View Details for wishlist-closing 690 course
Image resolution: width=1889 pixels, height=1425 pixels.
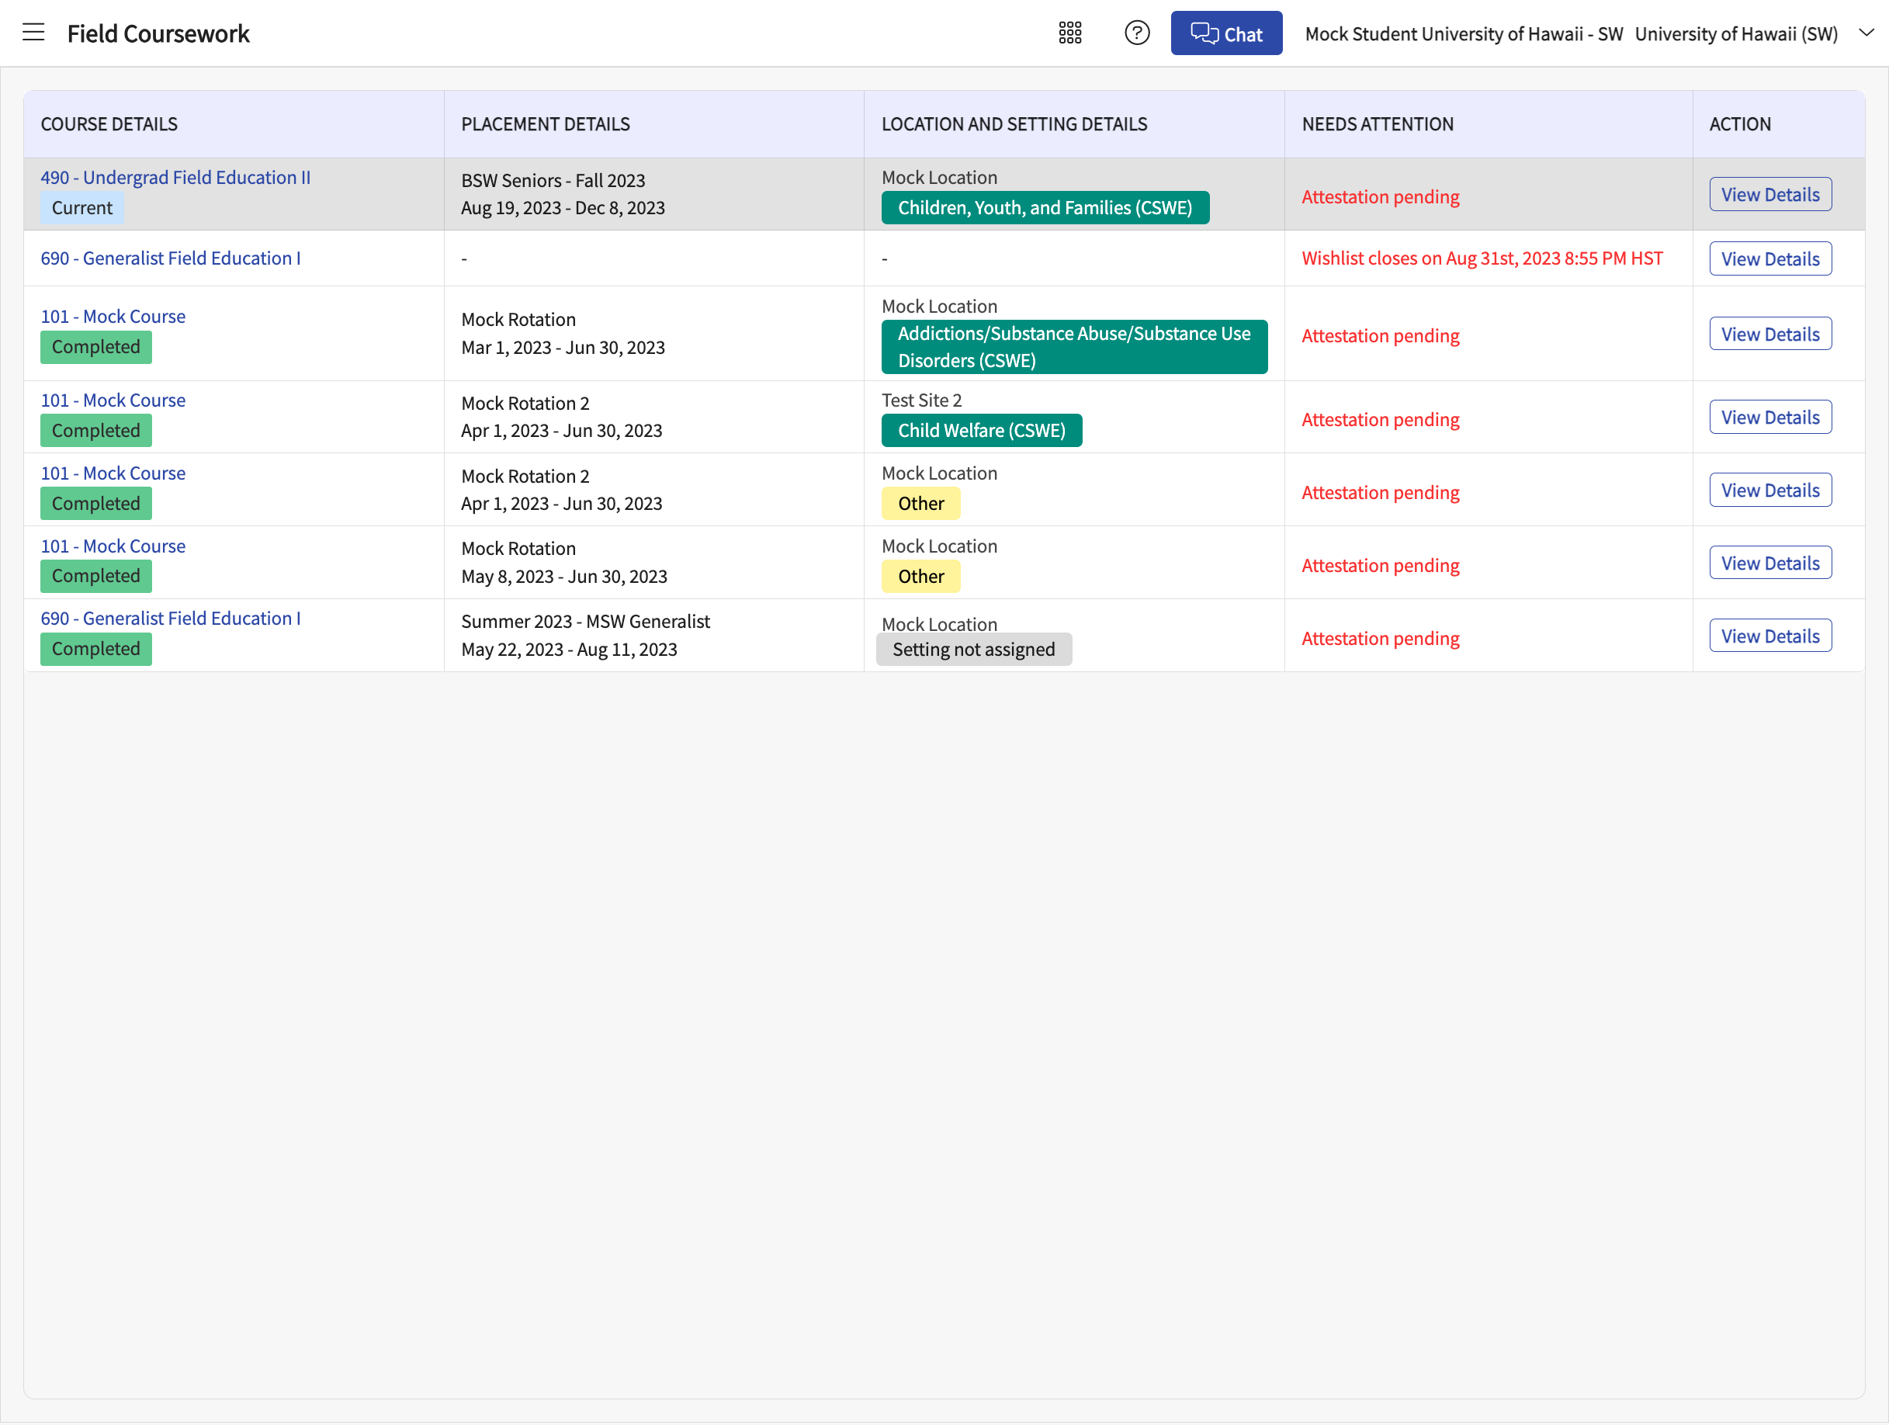[1770, 258]
